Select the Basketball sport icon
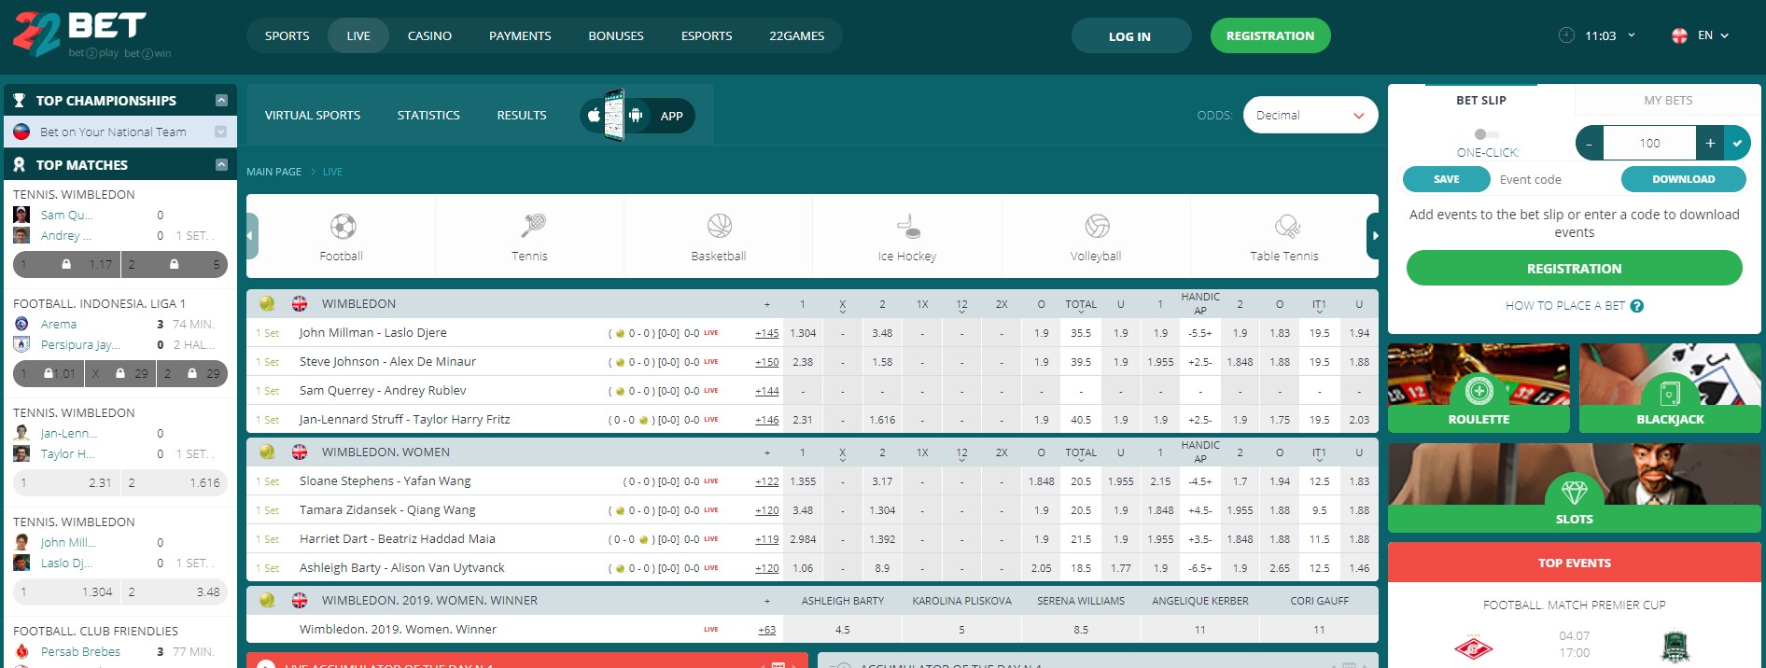1766x668 pixels. tap(720, 226)
